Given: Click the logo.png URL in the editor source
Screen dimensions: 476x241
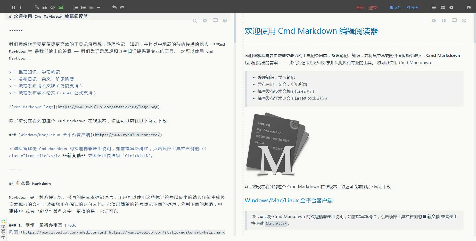Looking at the screenshot, I should [108, 107].
